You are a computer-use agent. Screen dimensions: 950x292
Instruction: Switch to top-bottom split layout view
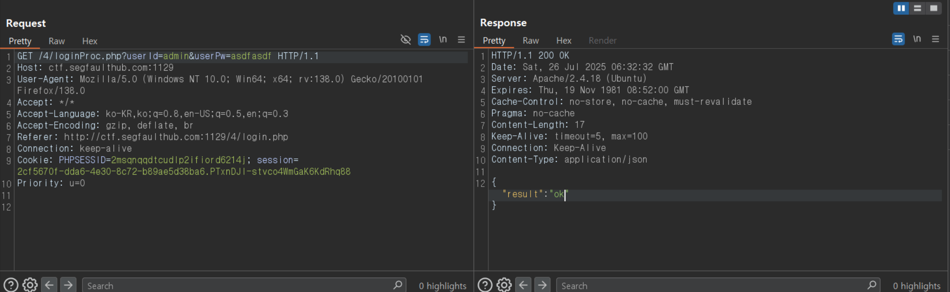coord(917,8)
